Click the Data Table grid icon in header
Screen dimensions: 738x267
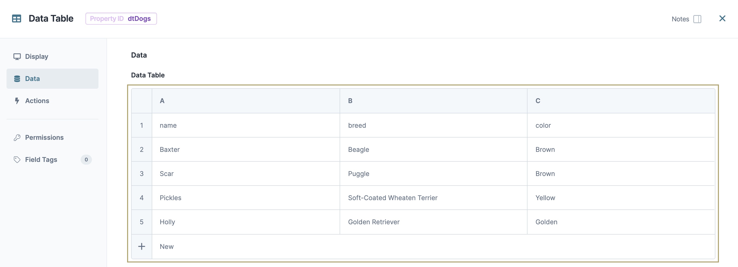[x=16, y=19]
